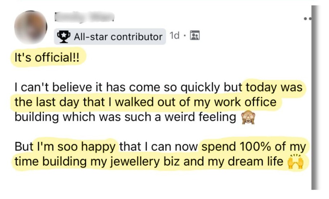The width and height of the screenshot is (329, 199).
Task: Click the phrase "the last day"
Action: click(x=47, y=102)
